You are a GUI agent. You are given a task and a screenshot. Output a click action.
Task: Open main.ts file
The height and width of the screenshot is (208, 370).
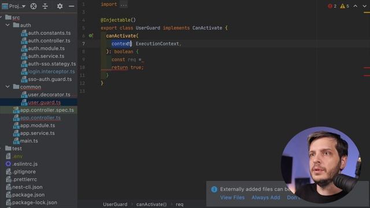pyautogui.click(x=29, y=141)
